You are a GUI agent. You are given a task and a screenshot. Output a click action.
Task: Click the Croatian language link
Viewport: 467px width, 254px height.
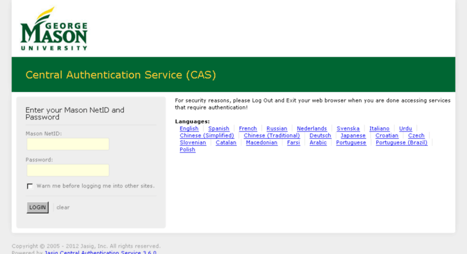click(387, 136)
